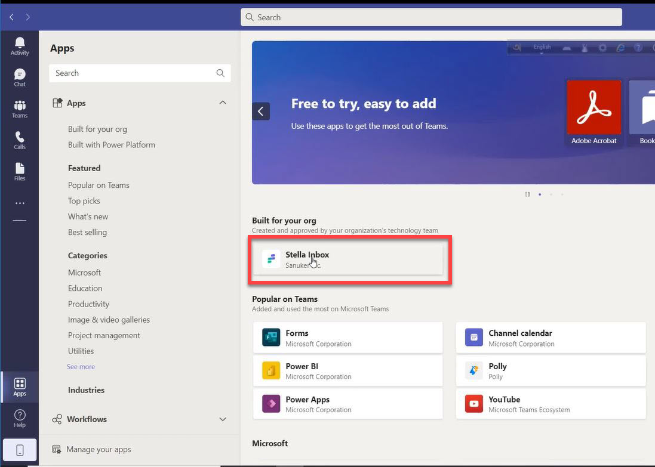The height and width of the screenshot is (467, 655).
Task: Open Manage your apps
Action: tap(99, 450)
